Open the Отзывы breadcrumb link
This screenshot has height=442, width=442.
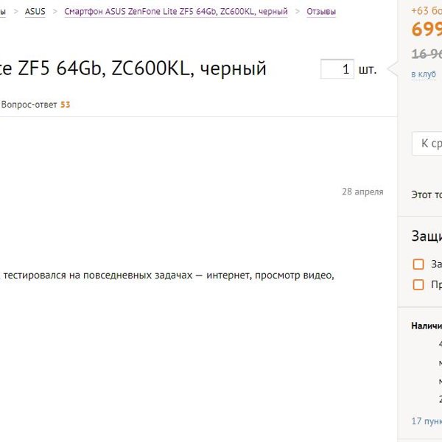pos(321,12)
